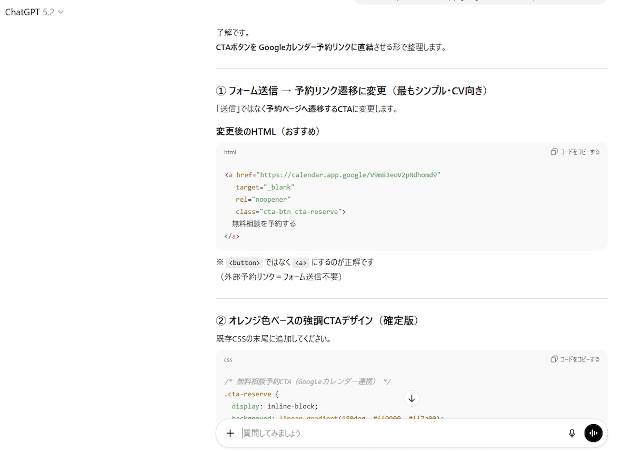Click the line （外部予約リンク＝フォーム送信不要）
Image resolution: width=642 pixels, height=452 pixels.
tap(281, 277)
